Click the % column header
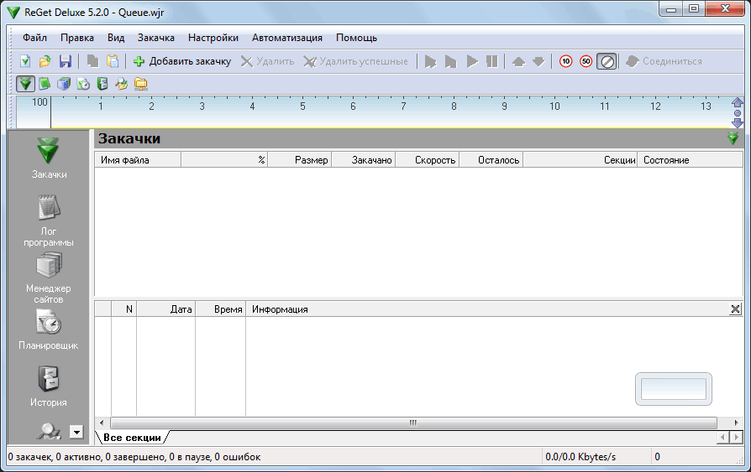The image size is (751, 472). [224, 160]
